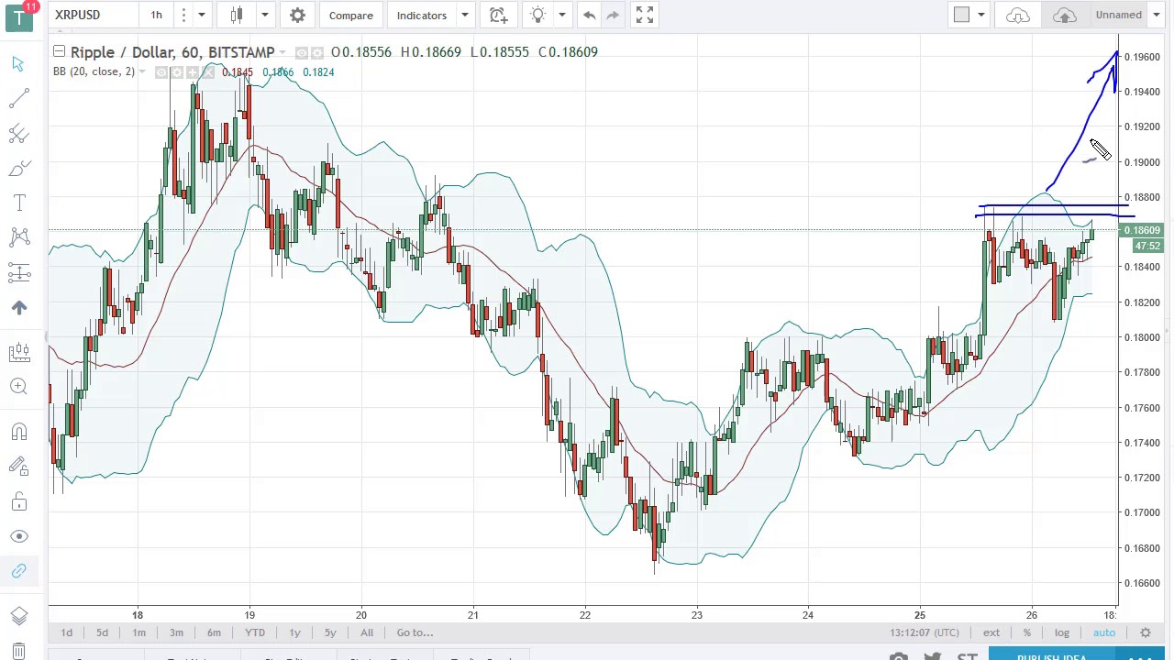Open the Indicators menu
The height and width of the screenshot is (660, 1174).
(x=421, y=15)
